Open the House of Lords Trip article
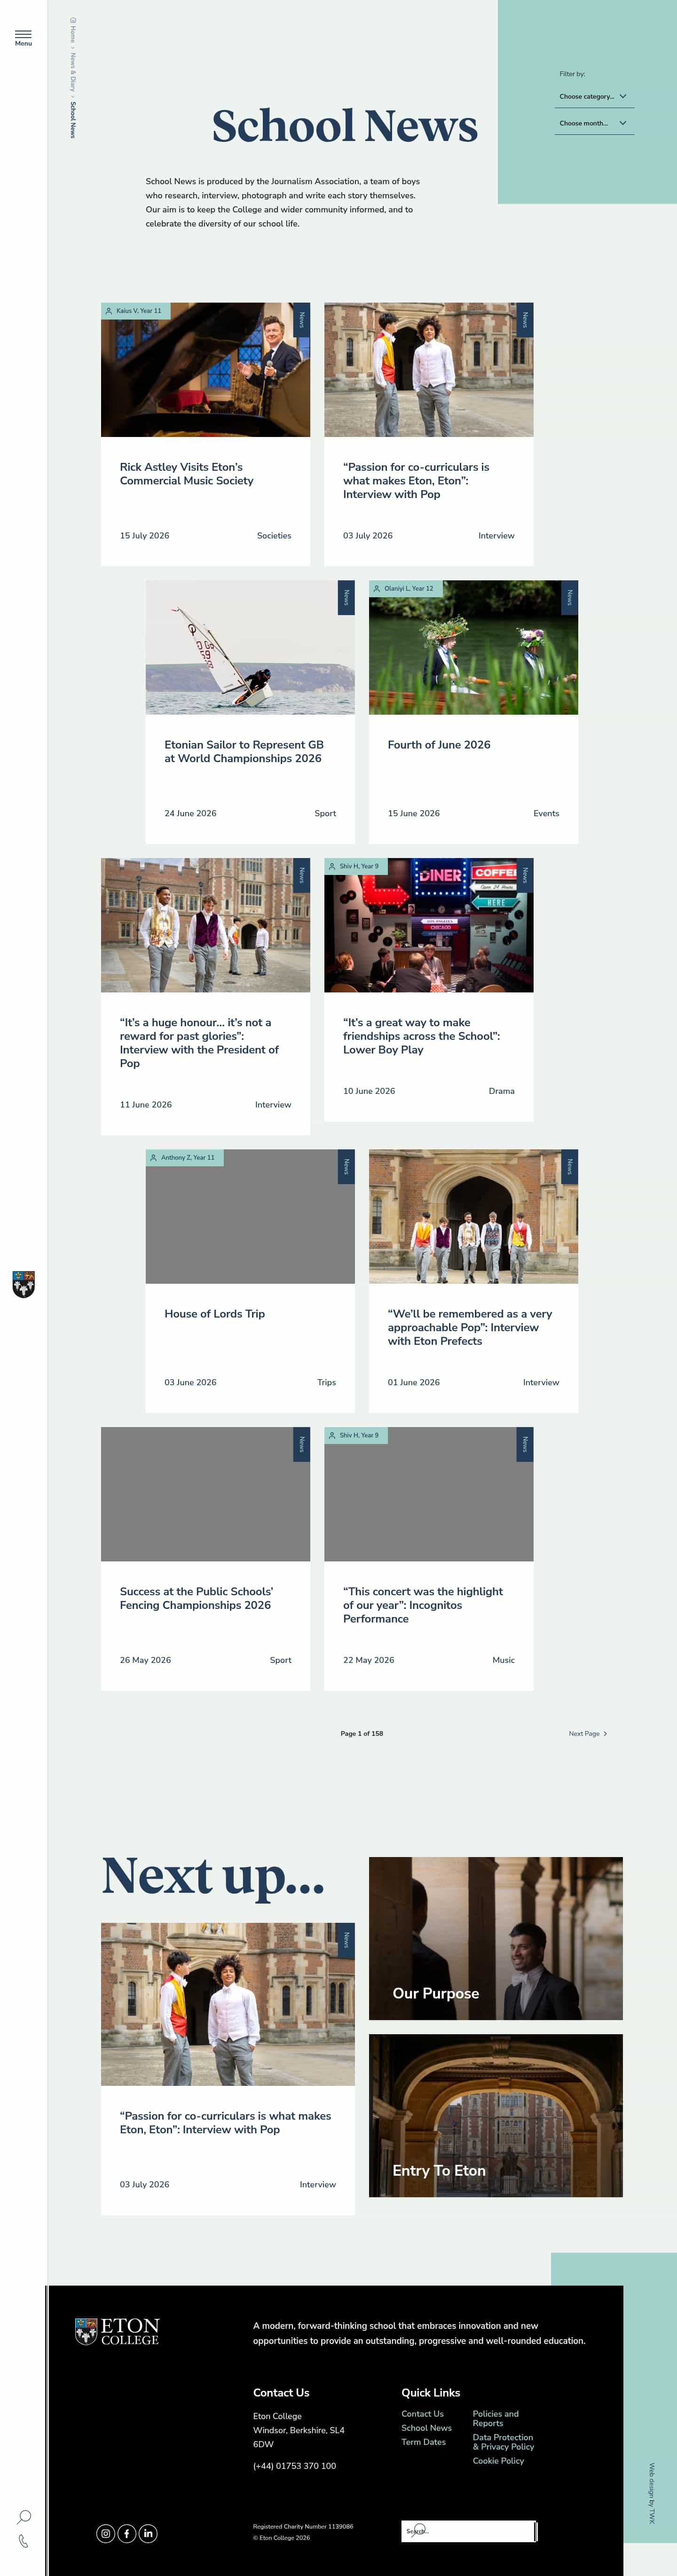The height and width of the screenshot is (2576, 677). [x=215, y=1314]
